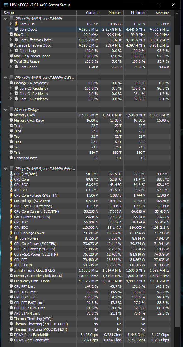183x347 pixels.
Task: Click the 4,096.8 MHz Core Clocks value
Action: (88, 29)
